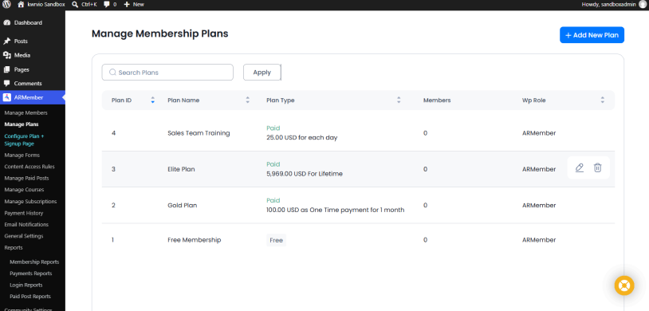Open Manage Subscriptions menu item

tap(30, 201)
